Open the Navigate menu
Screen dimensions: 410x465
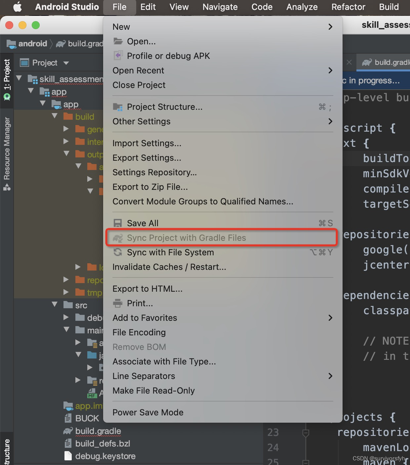click(x=220, y=7)
